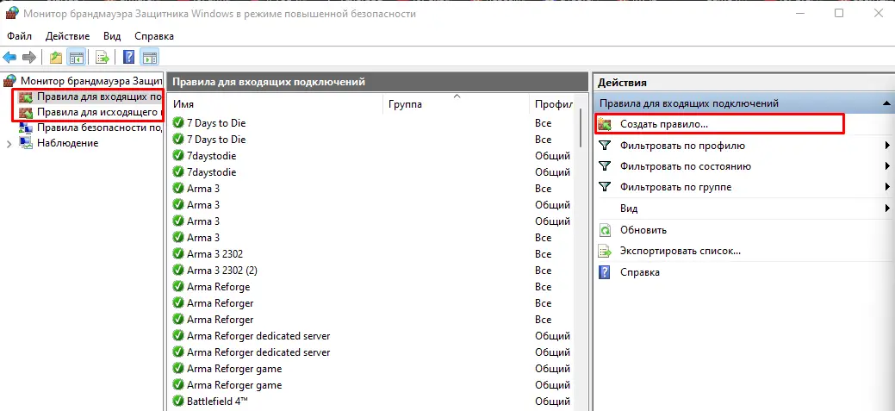Sort by the Группа column header
The width and height of the screenshot is (895, 411).
click(x=456, y=104)
